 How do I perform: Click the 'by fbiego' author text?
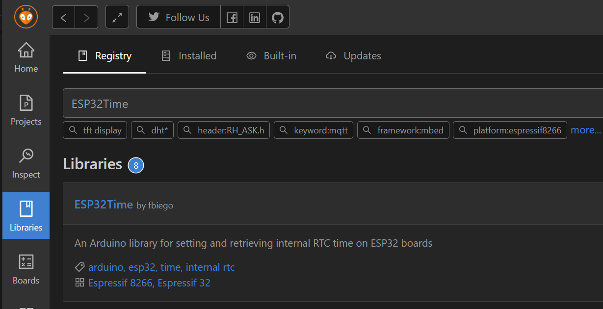(x=155, y=206)
